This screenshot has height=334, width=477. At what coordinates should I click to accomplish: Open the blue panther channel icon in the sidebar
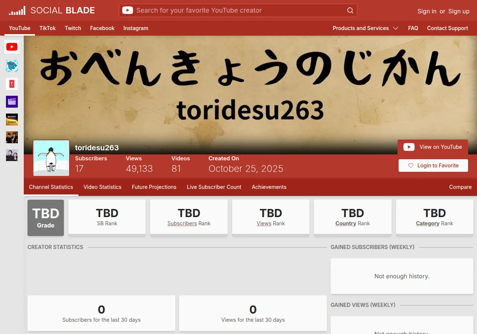tap(12, 66)
